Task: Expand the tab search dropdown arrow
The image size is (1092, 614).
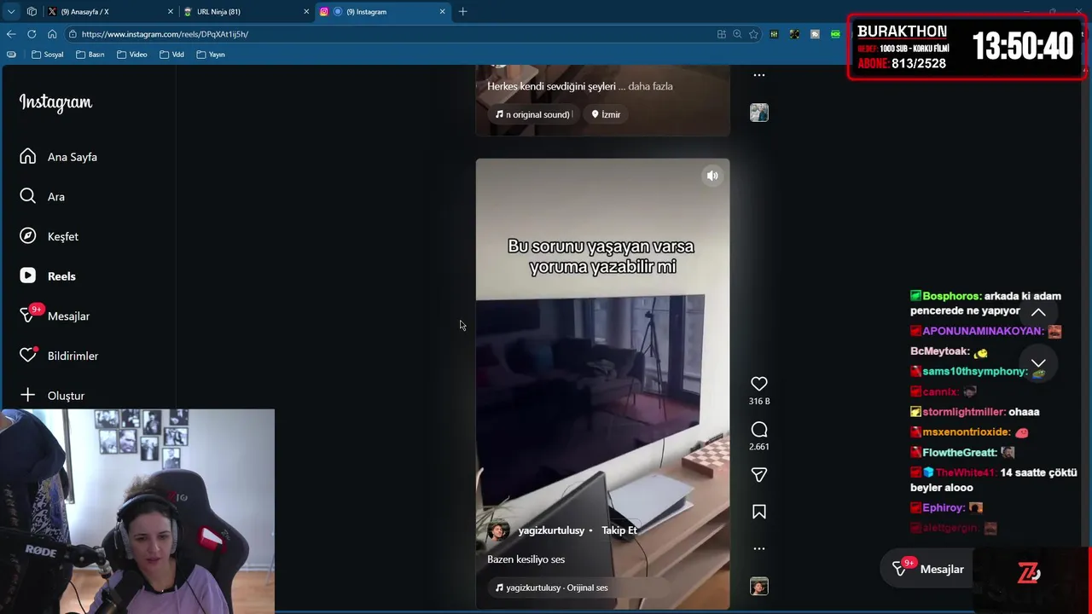Action: [x=11, y=12]
